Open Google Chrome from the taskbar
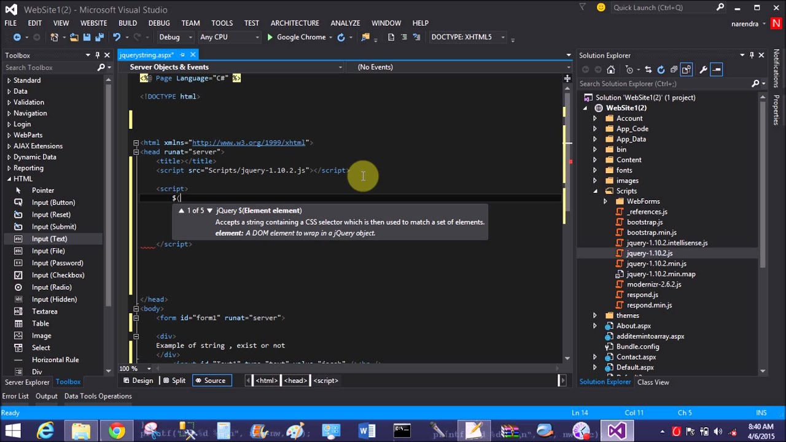Viewport: 786px width, 442px height. click(x=116, y=431)
